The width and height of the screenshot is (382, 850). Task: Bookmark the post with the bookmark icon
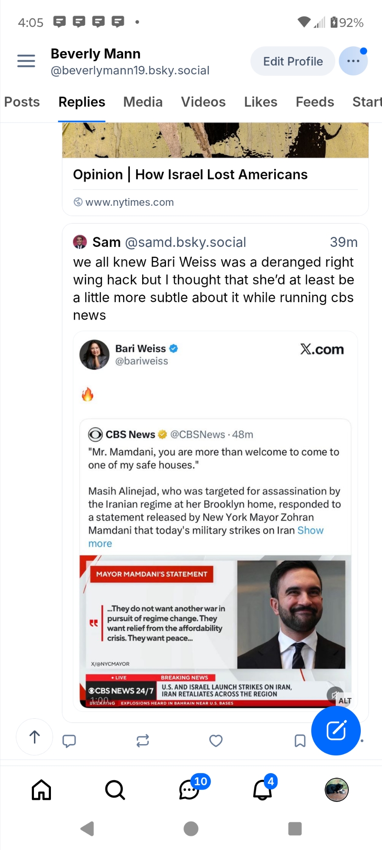tap(300, 741)
